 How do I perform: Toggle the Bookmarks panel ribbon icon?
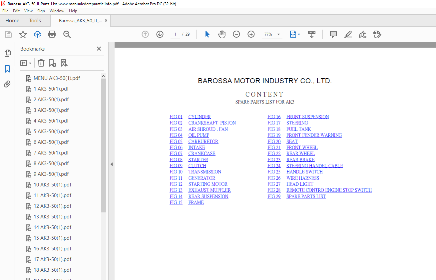(x=7, y=69)
